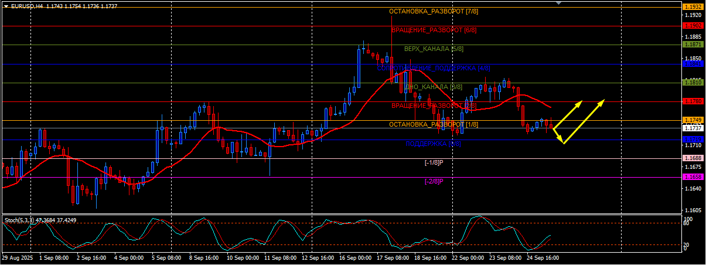Click the green 1.1810 price tag

point(693,83)
